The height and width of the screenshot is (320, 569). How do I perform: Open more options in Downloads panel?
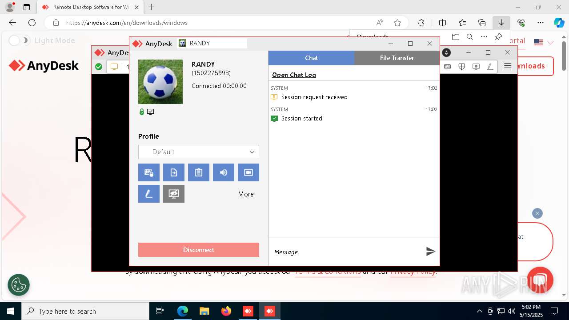pyautogui.click(x=484, y=37)
